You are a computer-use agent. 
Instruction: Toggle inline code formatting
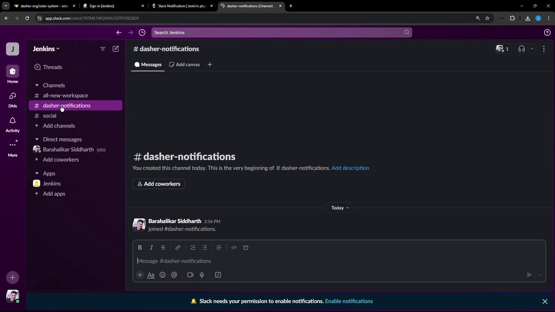click(234, 247)
